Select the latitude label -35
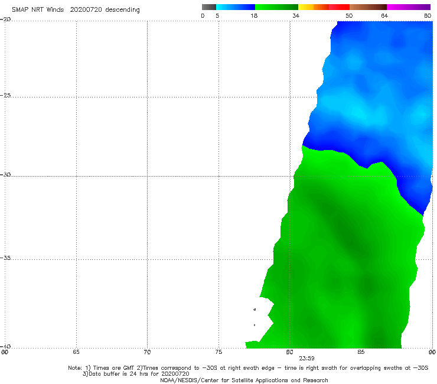The image size is (437, 384). click(5, 258)
